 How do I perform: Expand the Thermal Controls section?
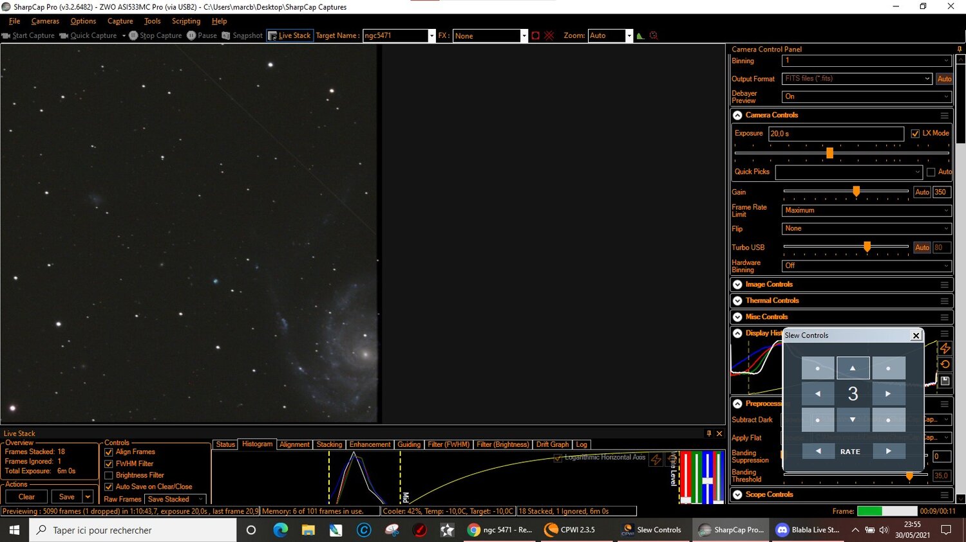(737, 301)
